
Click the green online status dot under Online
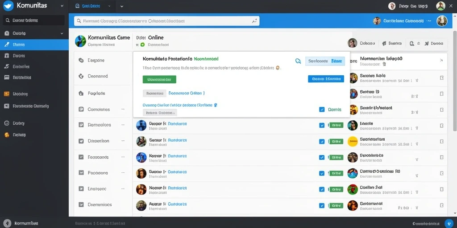coord(142,45)
